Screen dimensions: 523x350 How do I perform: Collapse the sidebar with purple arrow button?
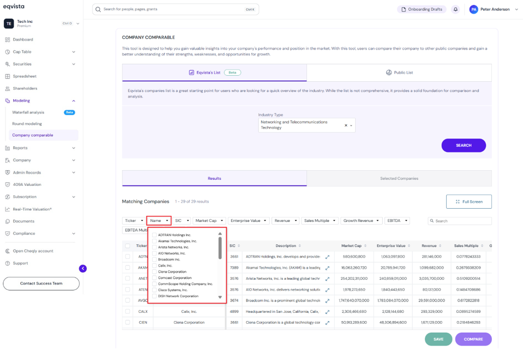83,268
